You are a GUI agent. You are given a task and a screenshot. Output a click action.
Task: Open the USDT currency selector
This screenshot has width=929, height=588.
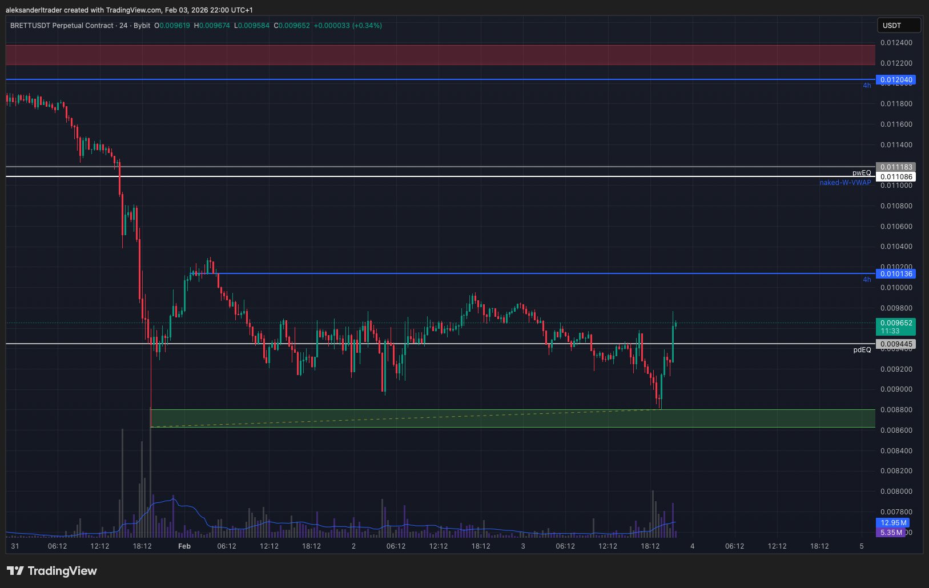(899, 25)
